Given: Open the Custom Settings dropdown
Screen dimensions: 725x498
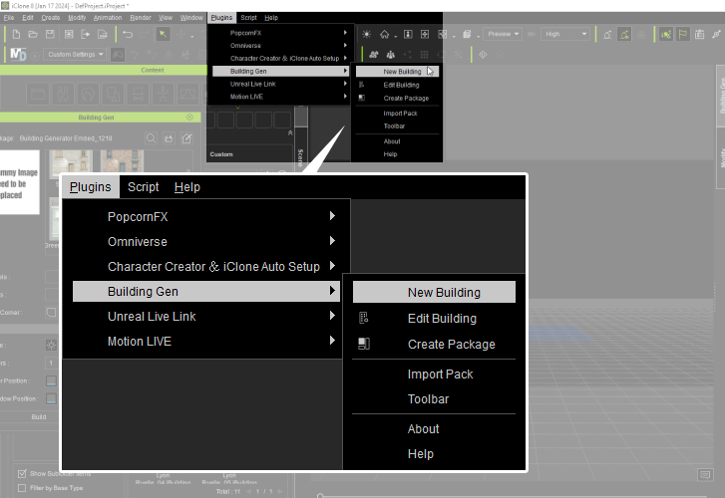Looking at the screenshot, I should point(75,55).
